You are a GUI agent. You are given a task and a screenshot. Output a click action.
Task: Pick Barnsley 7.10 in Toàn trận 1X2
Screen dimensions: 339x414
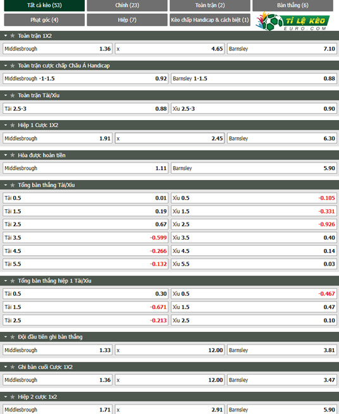tap(282, 49)
